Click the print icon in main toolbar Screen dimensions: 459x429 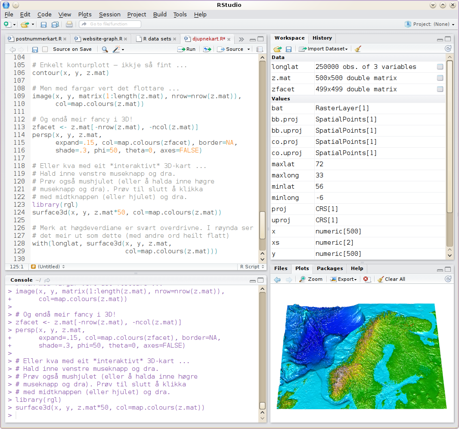coord(69,24)
